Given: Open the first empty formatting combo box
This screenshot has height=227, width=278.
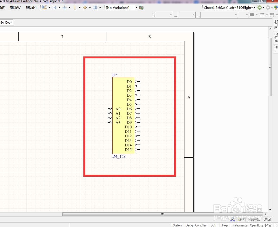Looking at the screenshot, I should (164, 15).
